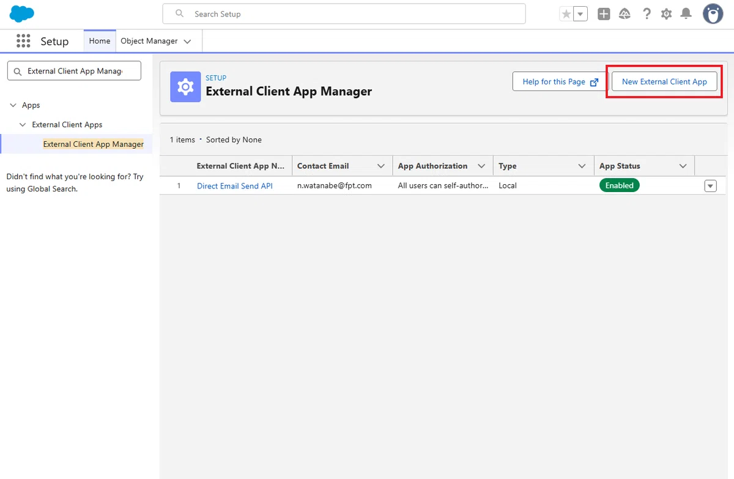The image size is (734, 479).
Task: Expand the Object Manager tab chevron
Action: (187, 42)
